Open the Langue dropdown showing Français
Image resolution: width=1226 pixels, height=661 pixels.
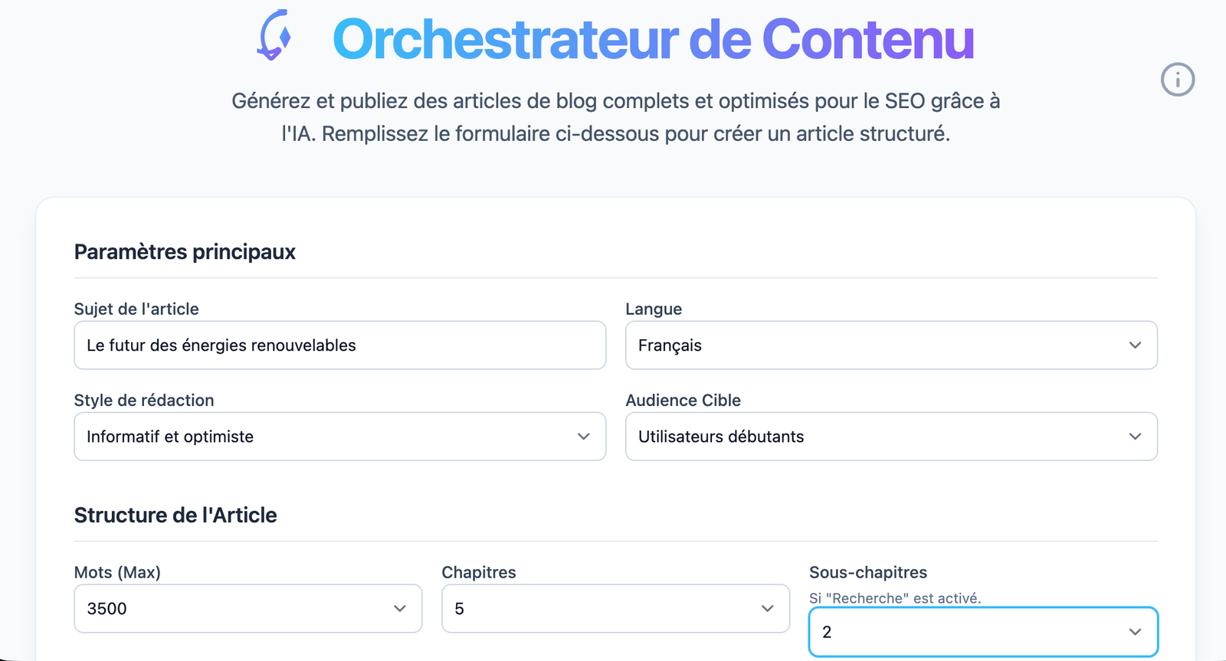point(891,345)
